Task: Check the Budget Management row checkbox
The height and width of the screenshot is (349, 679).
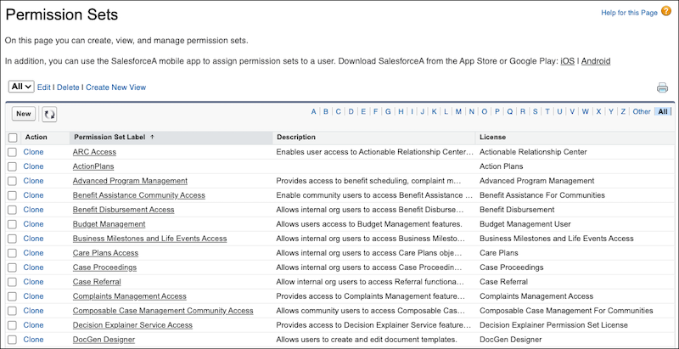Action: [x=13, y=224]
